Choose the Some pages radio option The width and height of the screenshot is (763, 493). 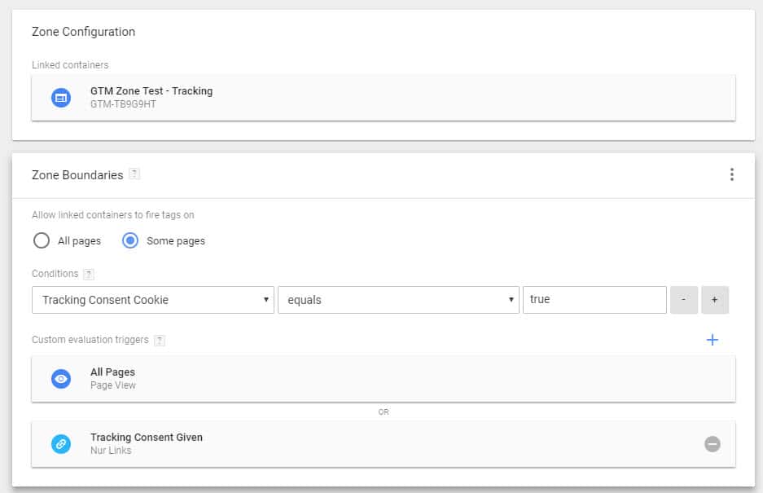coord(130,240)
